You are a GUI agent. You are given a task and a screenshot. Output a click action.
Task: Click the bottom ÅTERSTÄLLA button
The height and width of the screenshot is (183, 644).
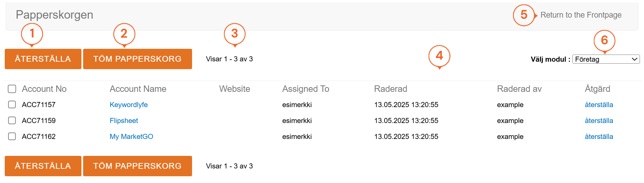43,166
